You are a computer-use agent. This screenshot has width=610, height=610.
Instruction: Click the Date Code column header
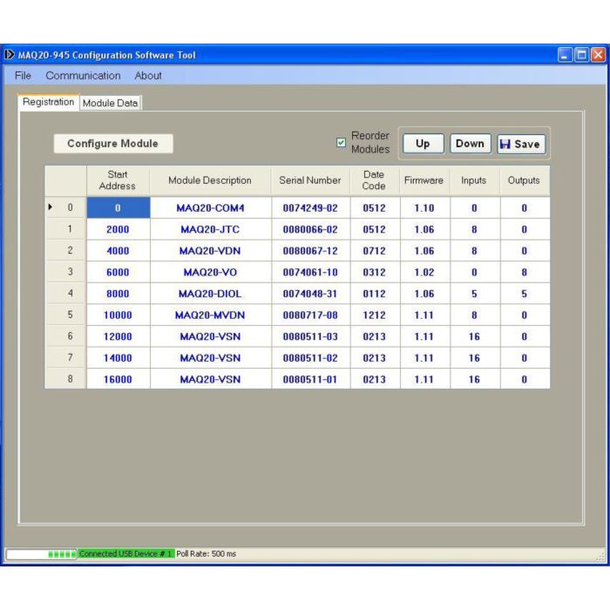point(374,180)
